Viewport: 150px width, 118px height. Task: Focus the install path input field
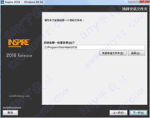click(x=94, y=47)
